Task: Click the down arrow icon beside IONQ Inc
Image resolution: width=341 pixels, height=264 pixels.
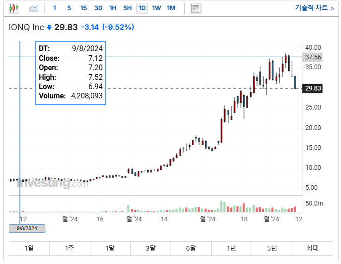Action: pyautogui.click(x=50, y=27)
